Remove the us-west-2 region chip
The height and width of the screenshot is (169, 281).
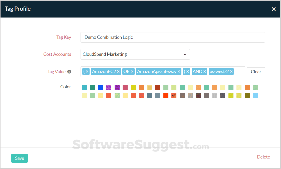pos(231,71)
